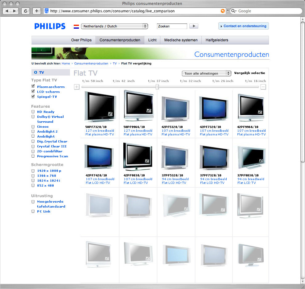Click the TV breadcrumb link
The image size is (305, 289).
click(x=115, y=64)
